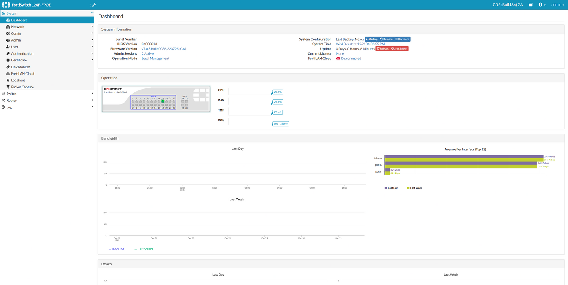
Task: Select SFP port 25 on the faceplate
Action: (182, 101)
